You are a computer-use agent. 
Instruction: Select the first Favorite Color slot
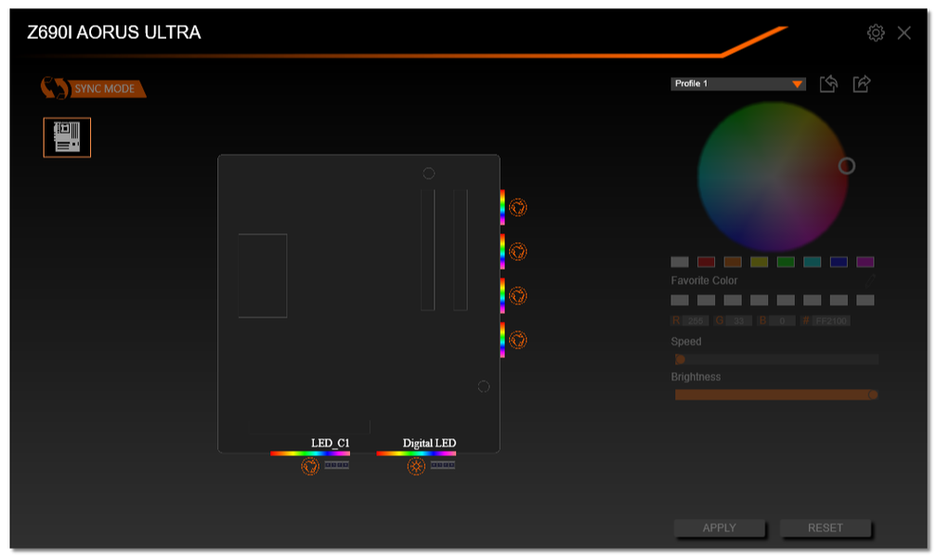[x=680, y=300]
